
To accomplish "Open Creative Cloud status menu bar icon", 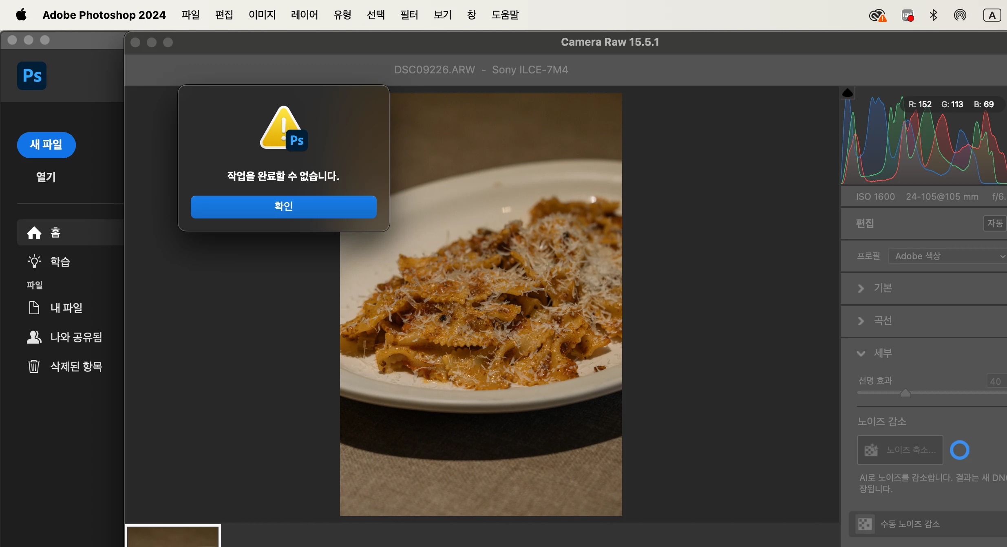I will point(877,15).
